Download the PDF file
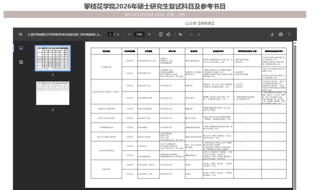The image size is (325, 190). click(272, 34)
